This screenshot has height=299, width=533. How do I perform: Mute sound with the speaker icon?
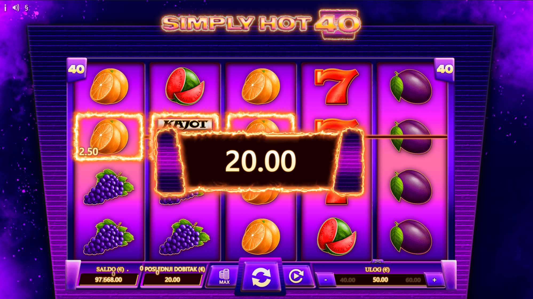pos(16,7)
